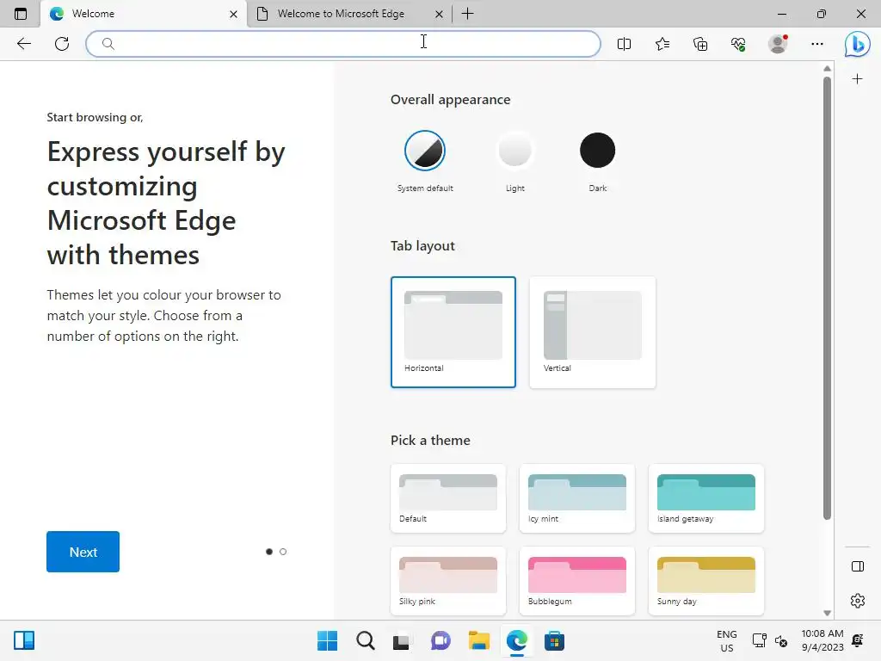881x661 pixels.
Task: Open notifications bell icon
Action: pyautogui.click(x=858, y=640)
